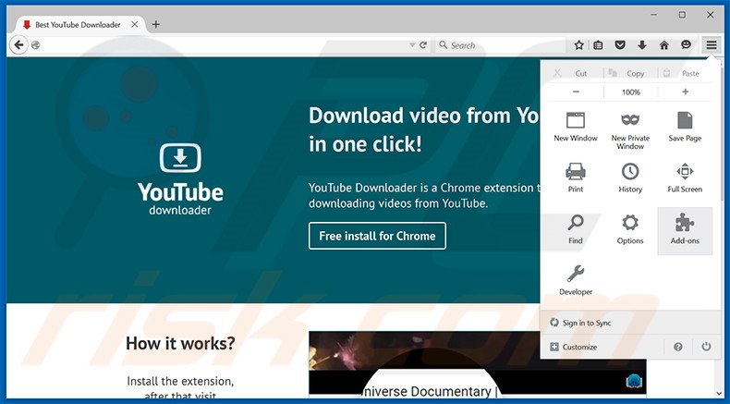This screenshot has height=404, width=730.
Task: Maximize the Firefox window
Action: tap(682, 15)
